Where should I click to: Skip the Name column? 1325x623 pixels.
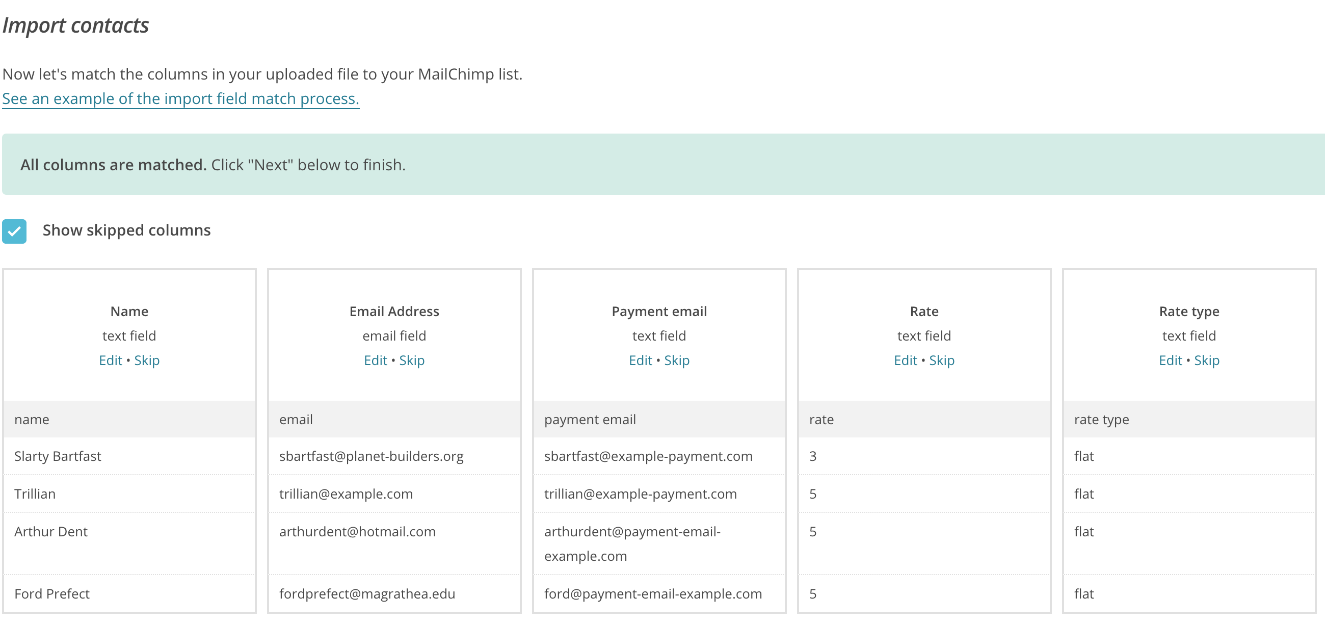tap(148, 360)
